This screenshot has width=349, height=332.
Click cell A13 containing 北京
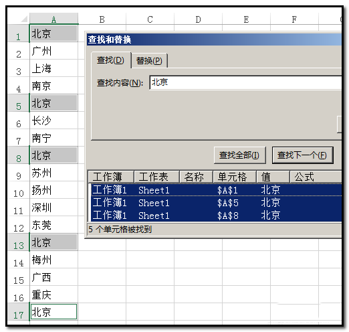coord(53,242)
